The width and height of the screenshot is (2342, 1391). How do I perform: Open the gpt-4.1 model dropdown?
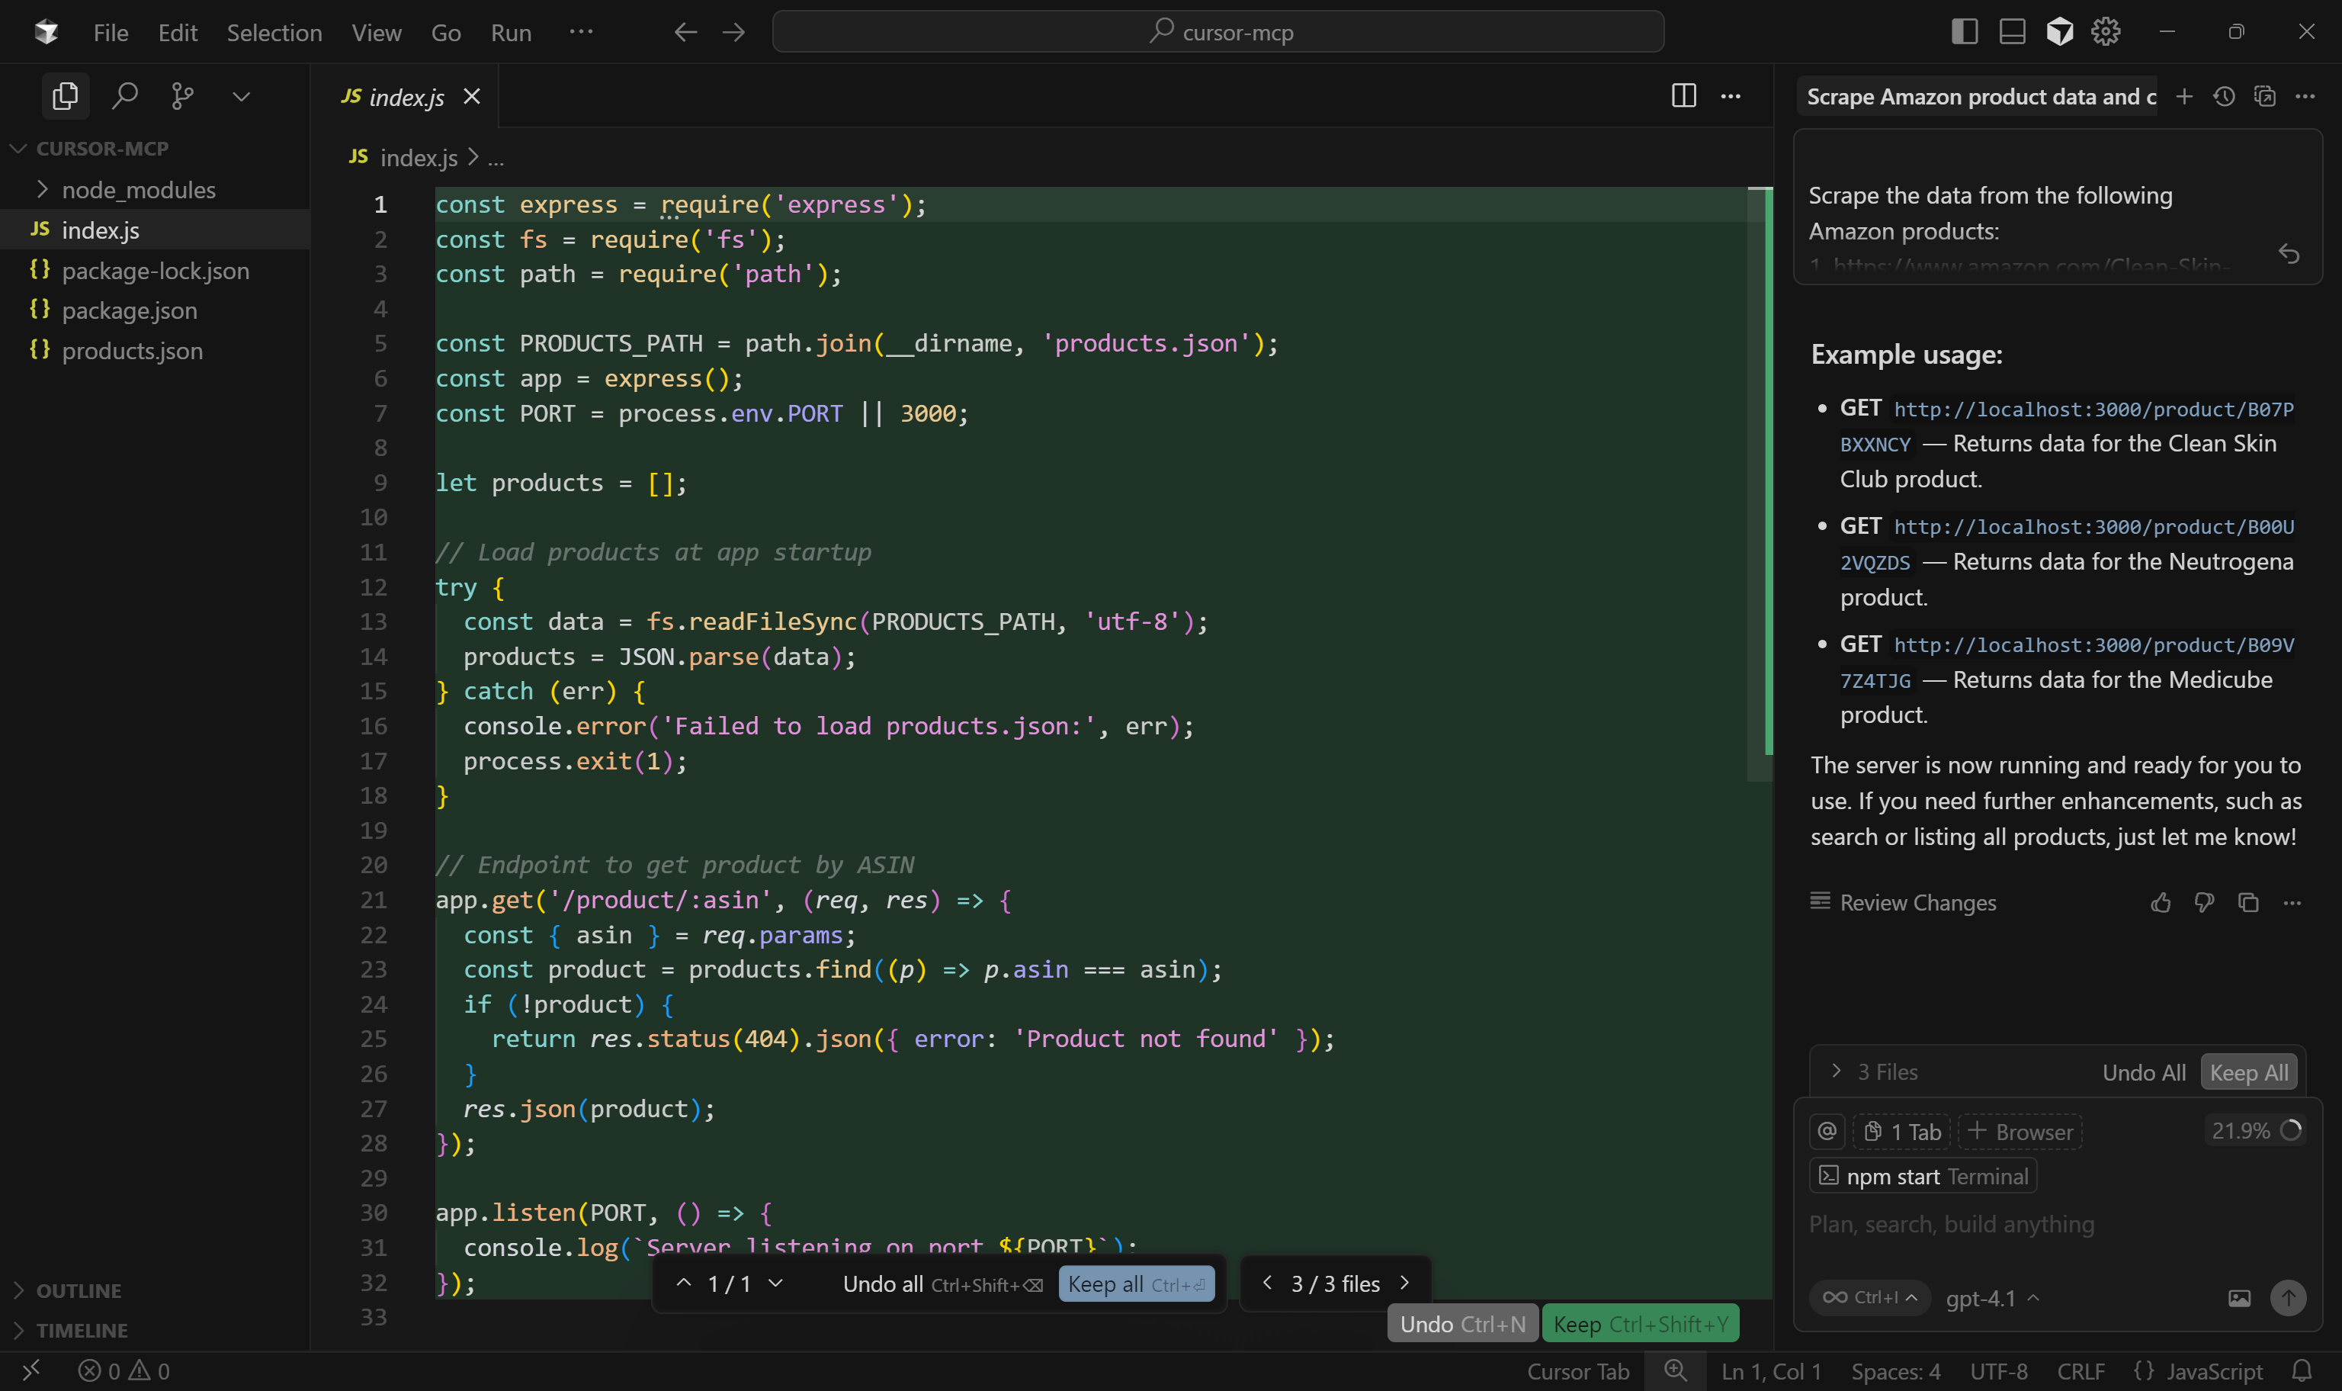click(1993, 1298)
